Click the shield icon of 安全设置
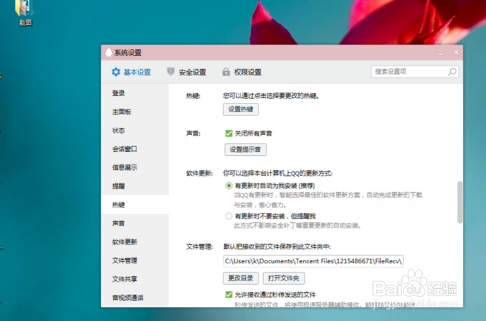 tap(170, 72)
